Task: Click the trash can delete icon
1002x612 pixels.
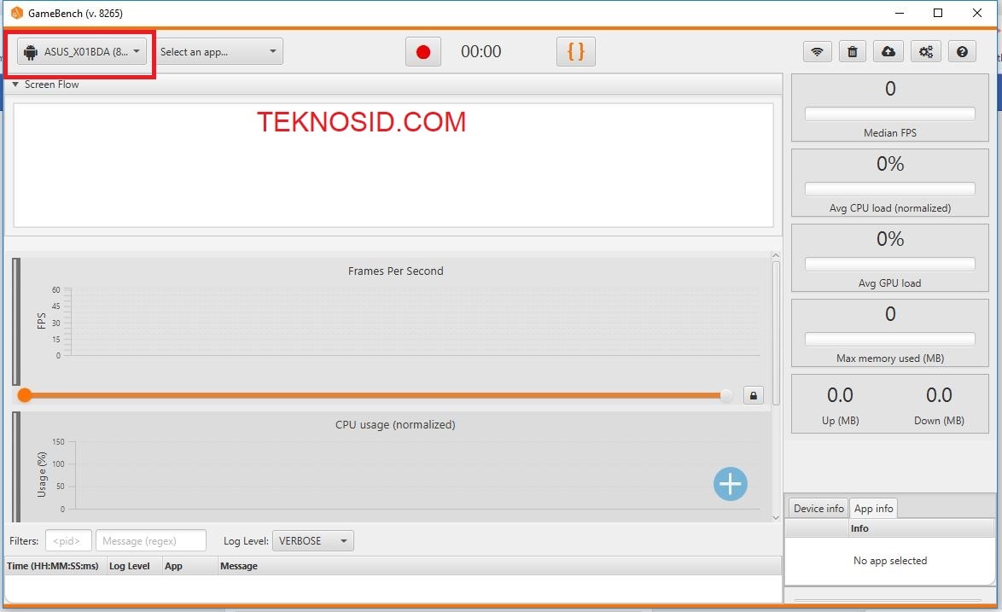Action: [x=853, y=52]
